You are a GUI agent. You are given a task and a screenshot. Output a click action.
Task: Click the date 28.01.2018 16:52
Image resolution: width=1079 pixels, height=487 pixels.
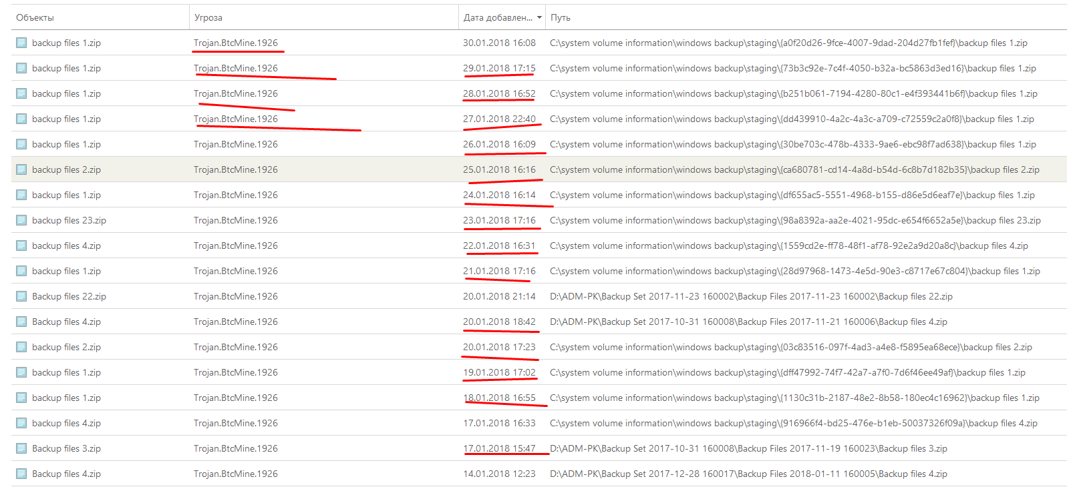499,93
